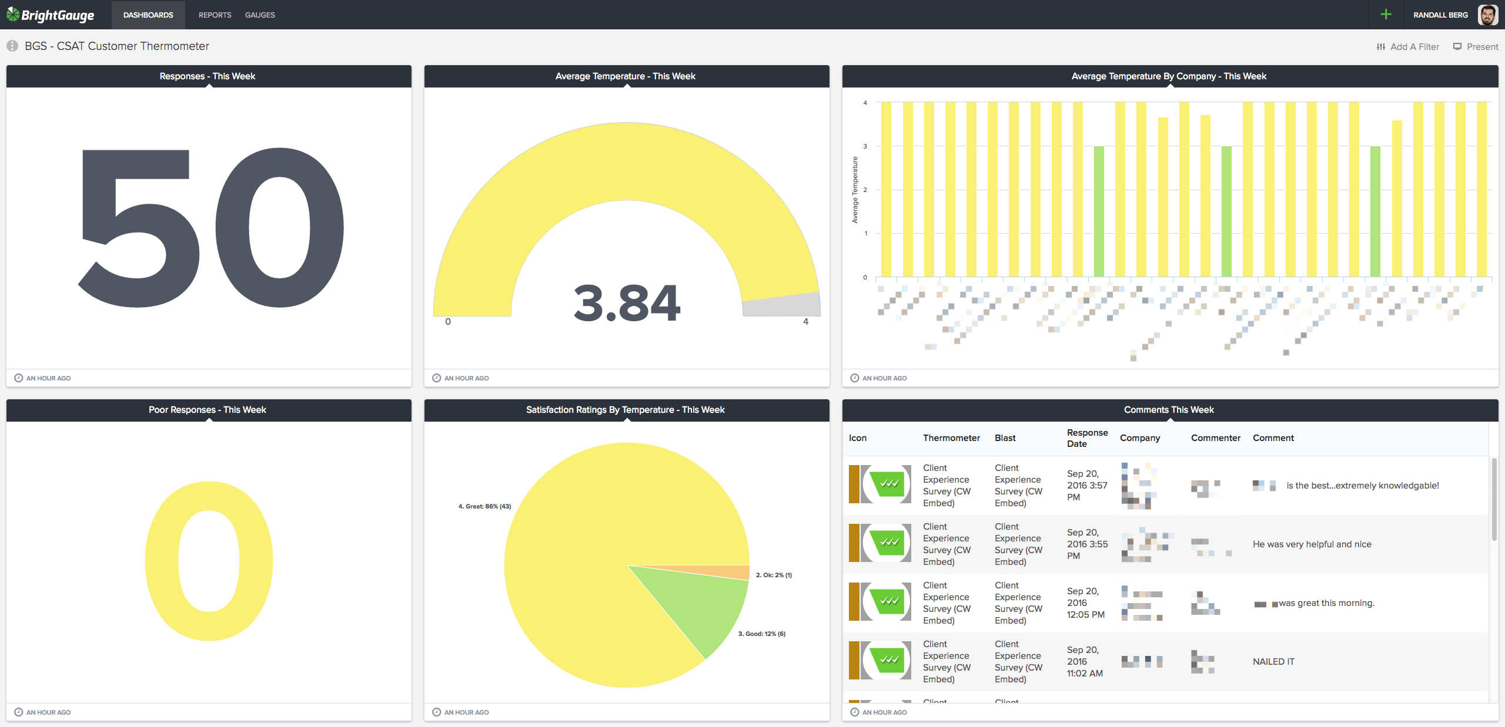Click the first comment's green thermometer icon

pos(888,484)
